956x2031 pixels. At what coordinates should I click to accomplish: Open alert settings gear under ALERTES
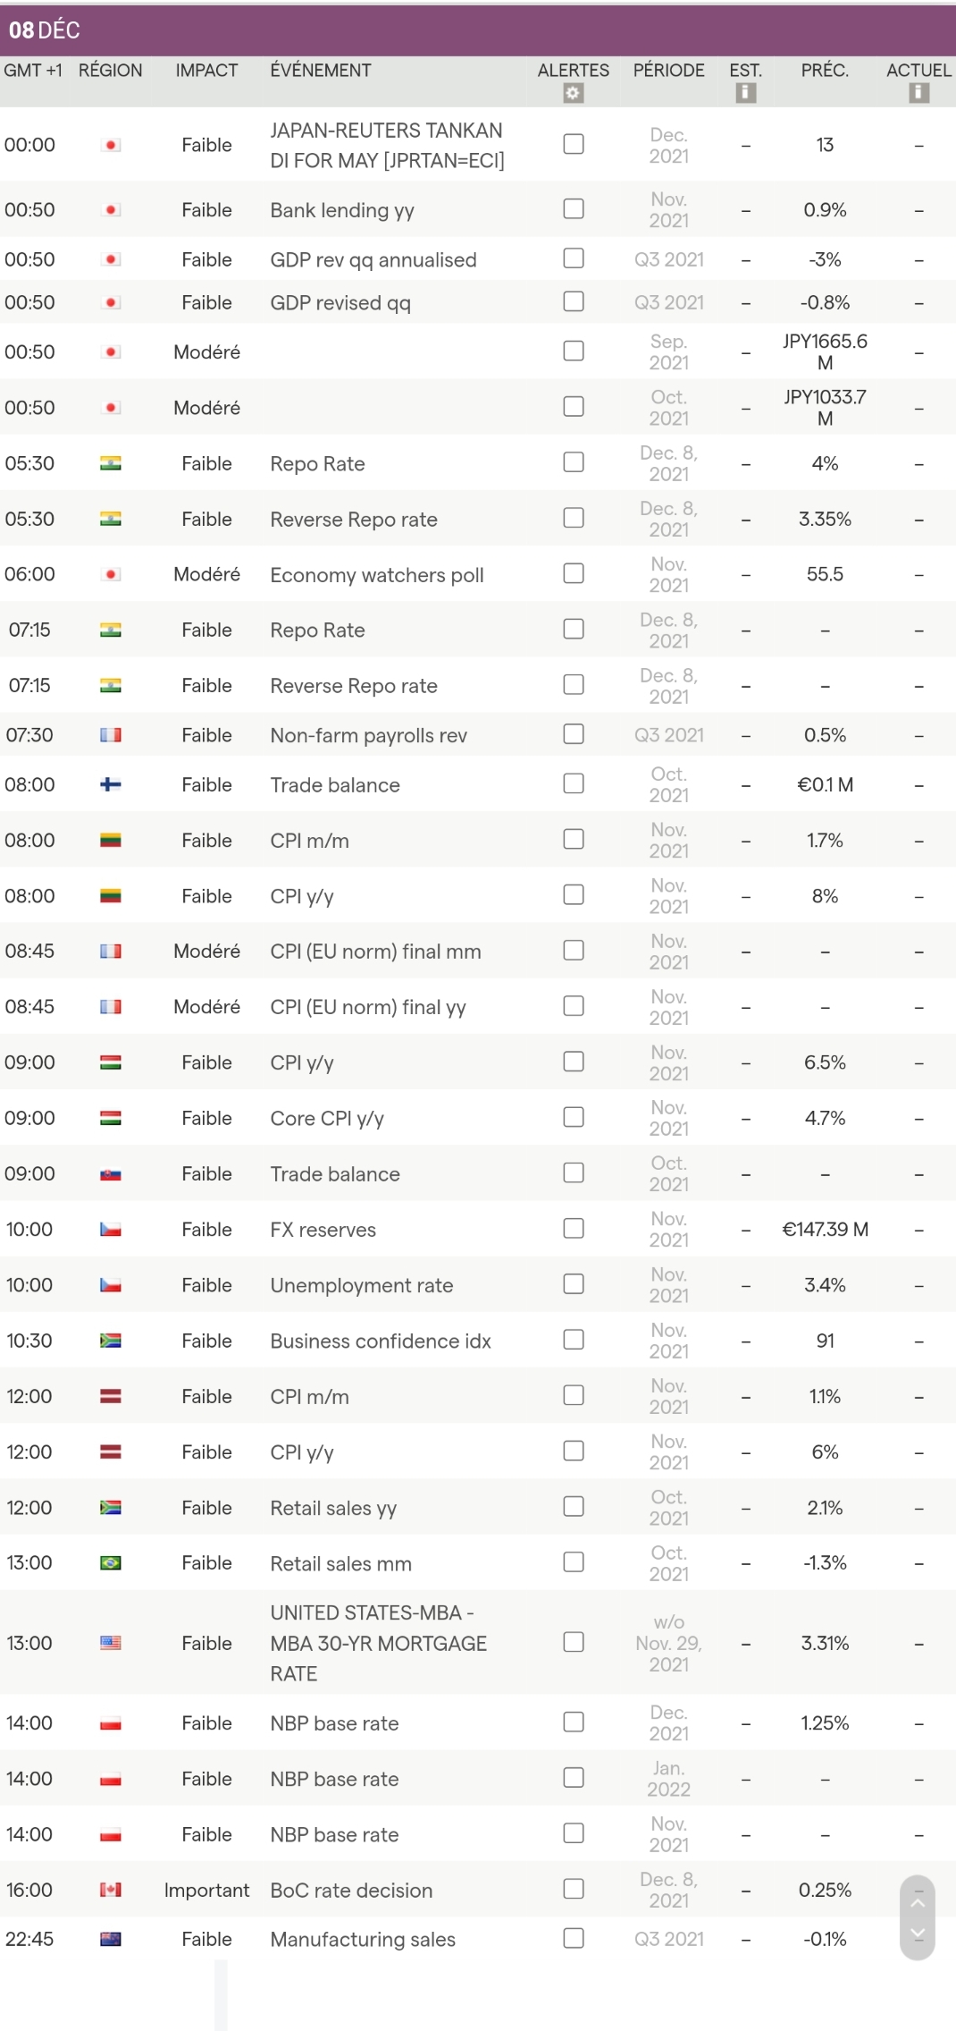click(574, 93)
